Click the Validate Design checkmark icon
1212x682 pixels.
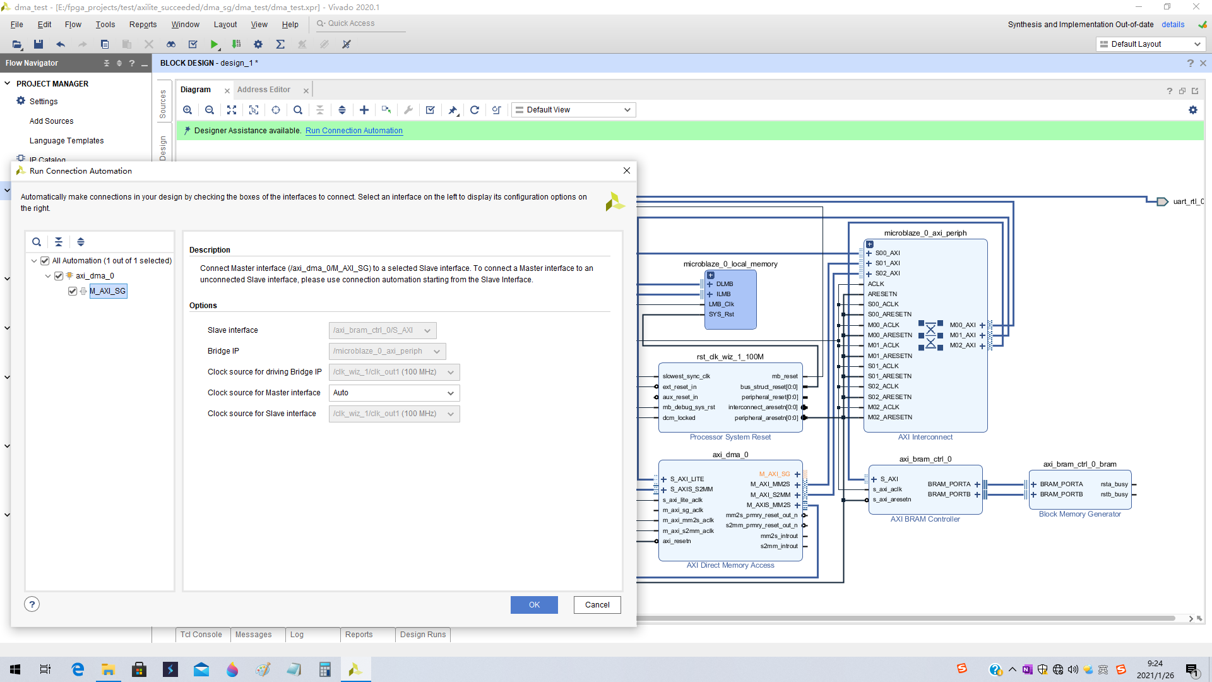(x=430, y=109)
